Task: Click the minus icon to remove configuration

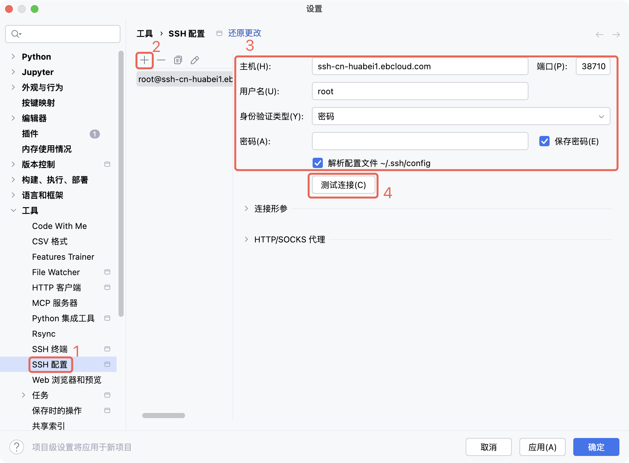Action: coord(161,60)
